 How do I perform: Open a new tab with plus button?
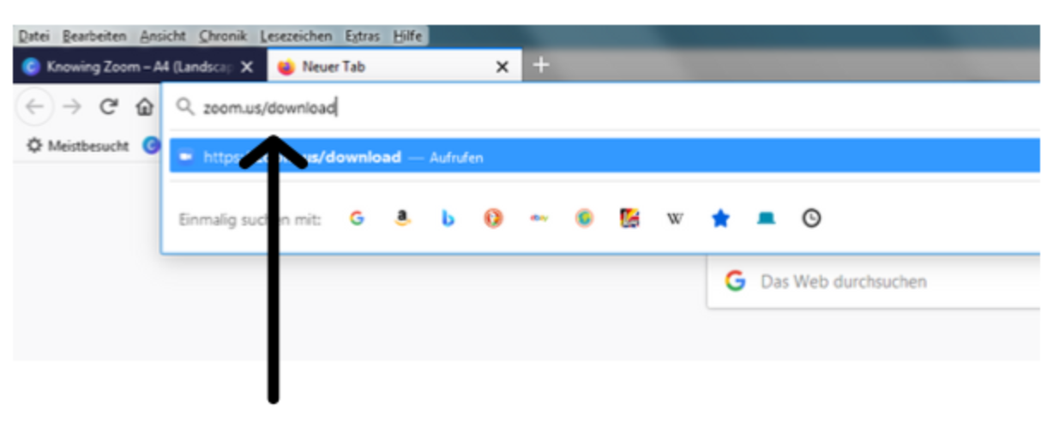pyautogui.click(x=540, y=65)
